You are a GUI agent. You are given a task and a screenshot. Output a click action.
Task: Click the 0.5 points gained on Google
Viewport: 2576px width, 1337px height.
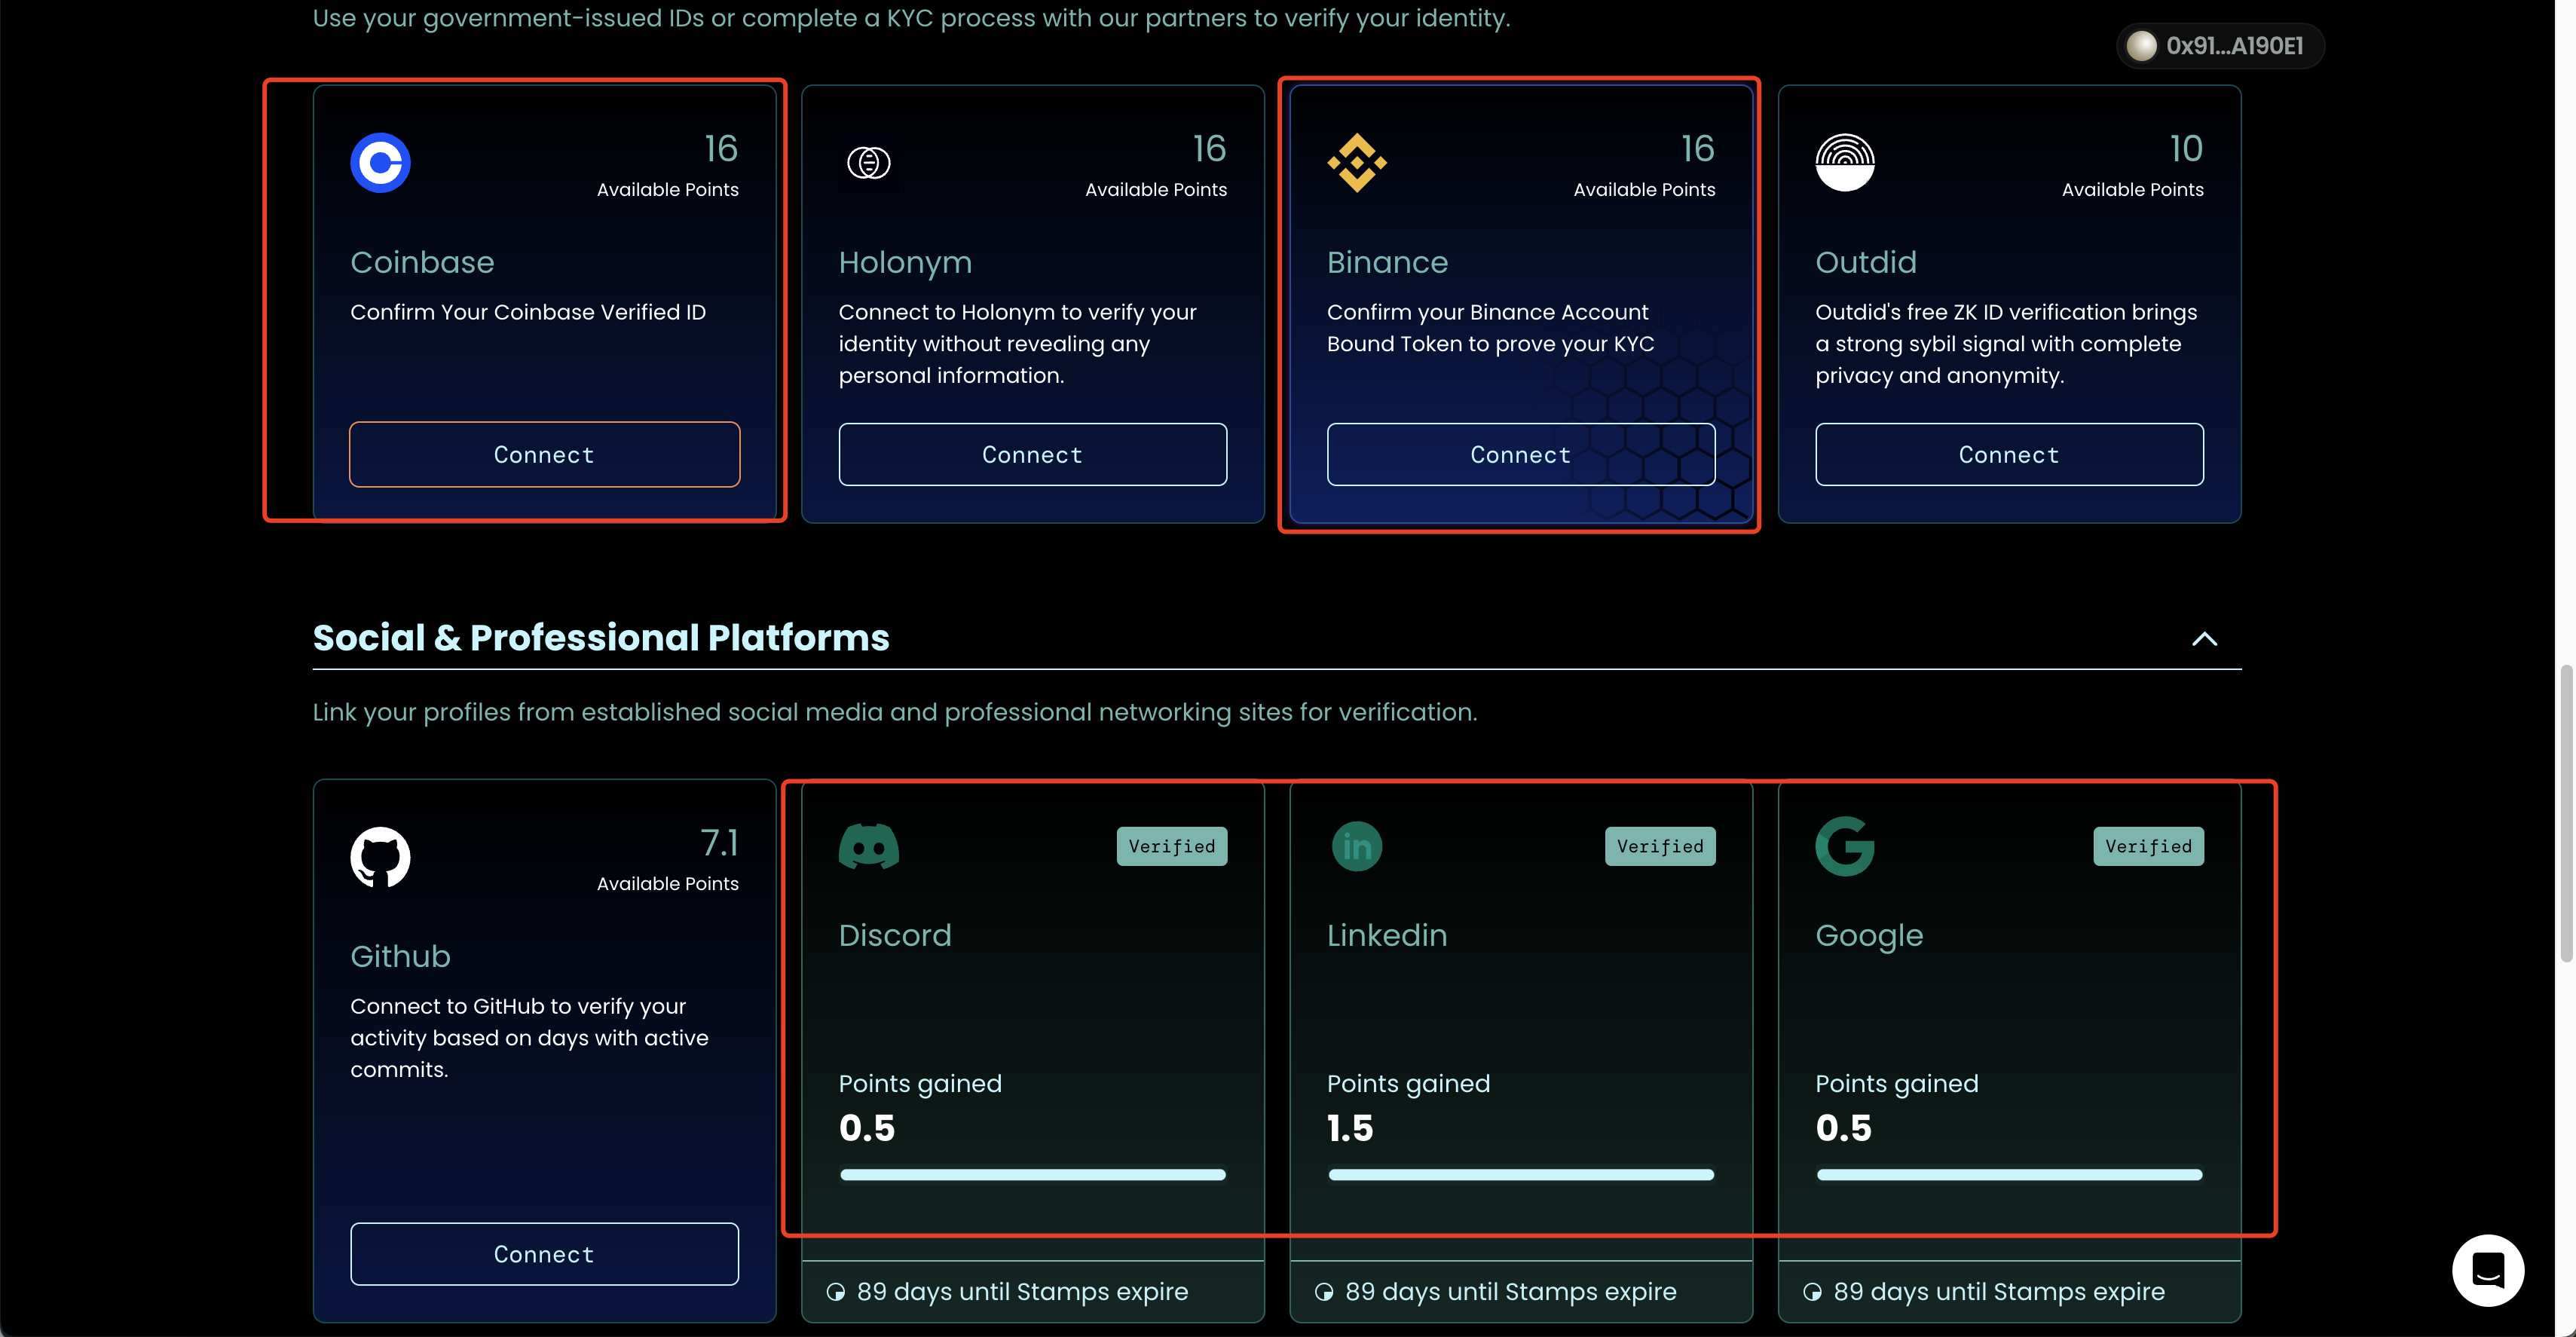[x=1843, y=1128]
